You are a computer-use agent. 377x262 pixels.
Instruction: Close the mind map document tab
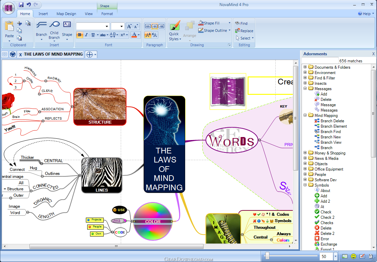[20, 55]
